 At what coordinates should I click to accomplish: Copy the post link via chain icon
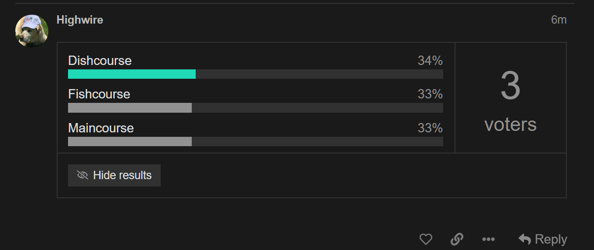point(457,240)
